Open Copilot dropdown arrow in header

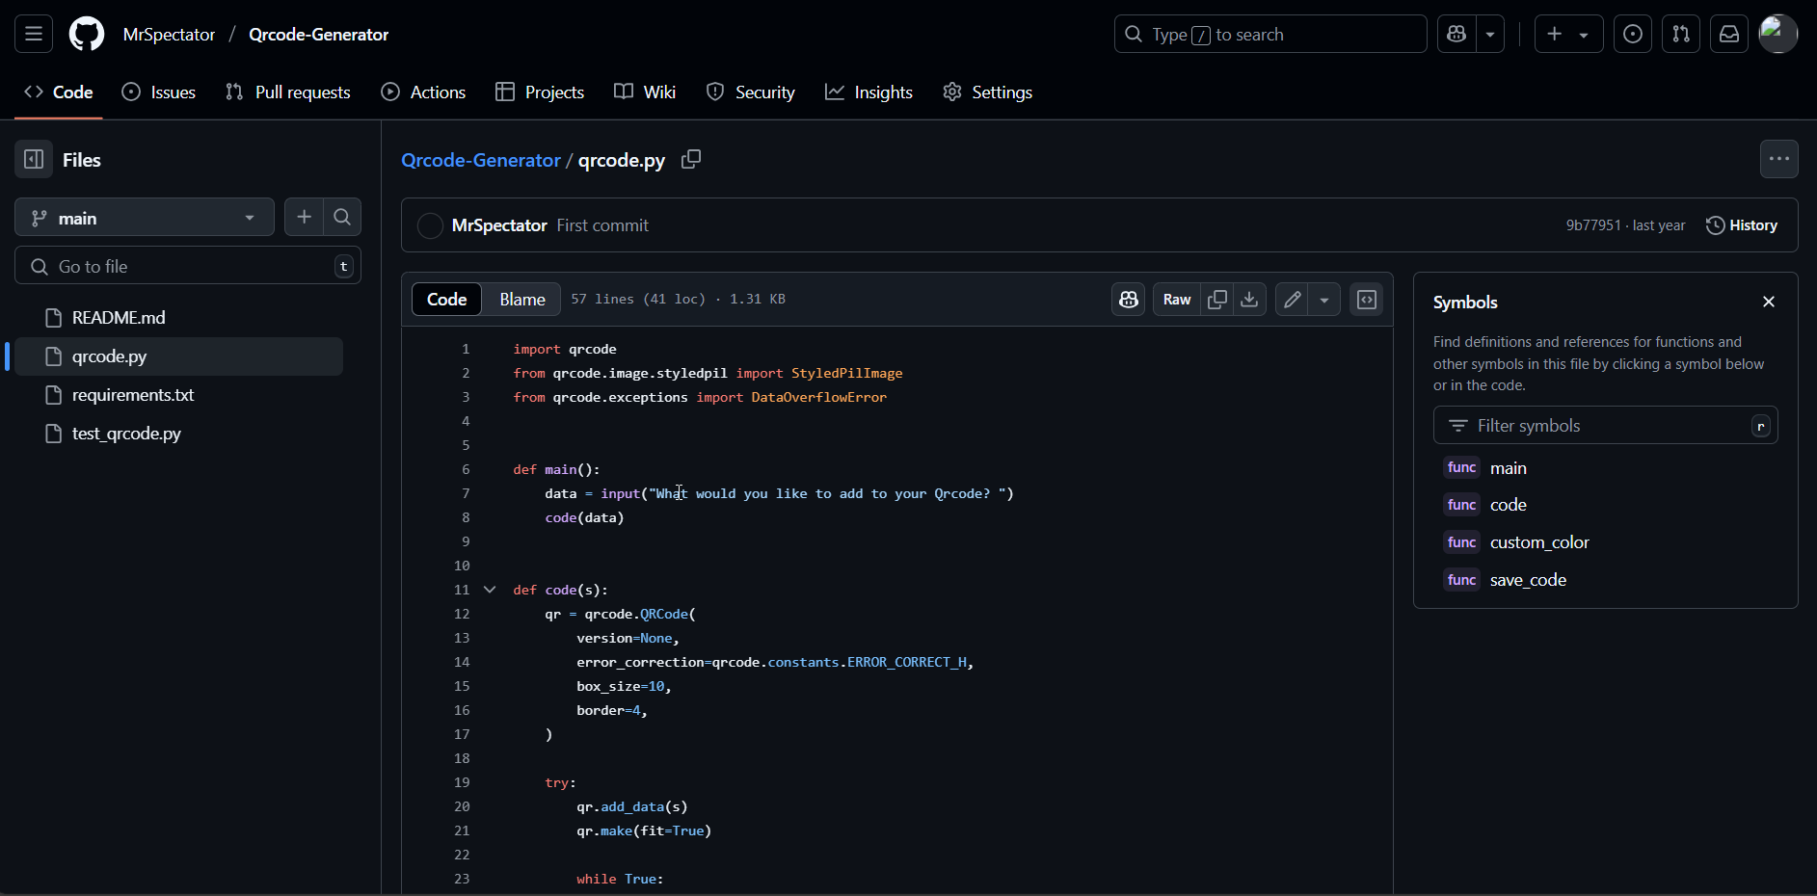tap(1490, 35)
